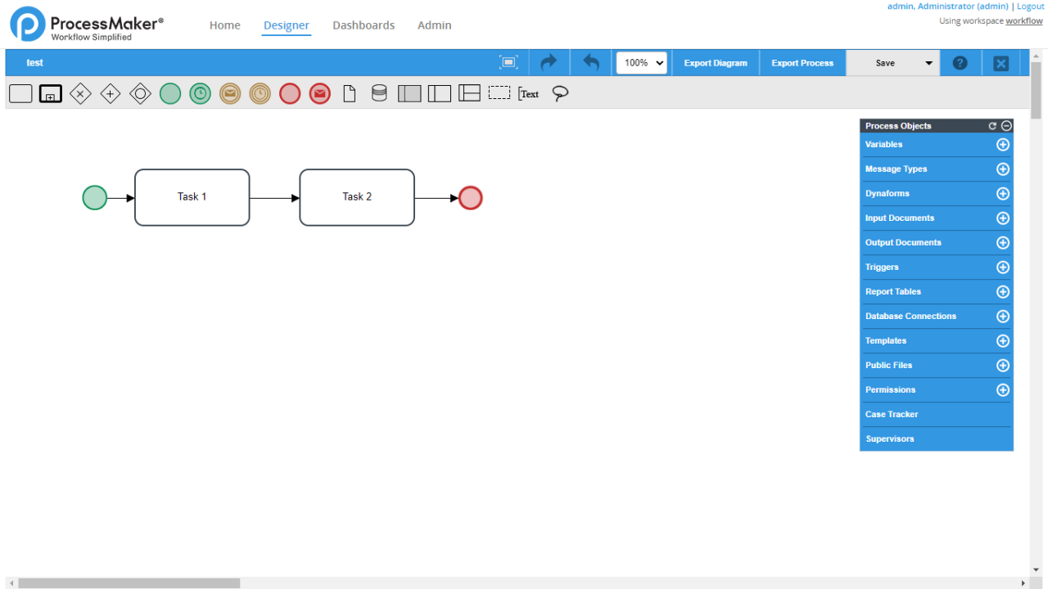The width and height of the screenshot is (1048, 589).
Task: Select the Exclusive gateway tool
Action: click(80, 93)
